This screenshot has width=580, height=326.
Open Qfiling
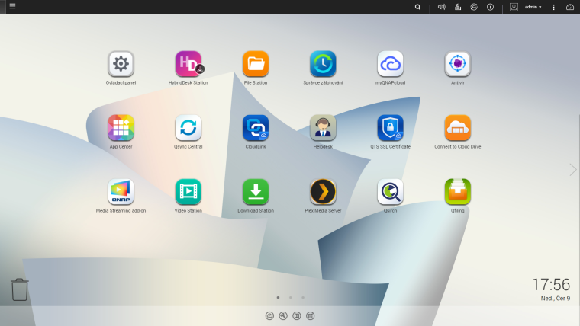point(458,192)
